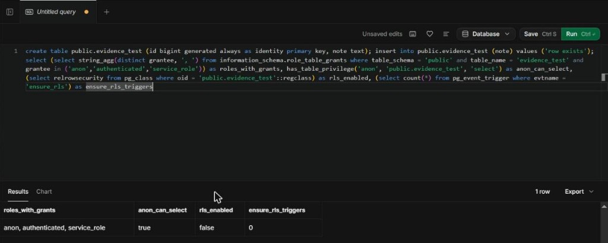Select the Results tab
The image size is (608, 243).
pyautogui.click(x=18, y=192)
